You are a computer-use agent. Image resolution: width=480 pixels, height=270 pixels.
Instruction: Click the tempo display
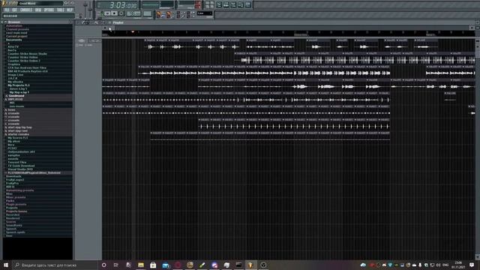pyautogui.click(x=133, y=13)
